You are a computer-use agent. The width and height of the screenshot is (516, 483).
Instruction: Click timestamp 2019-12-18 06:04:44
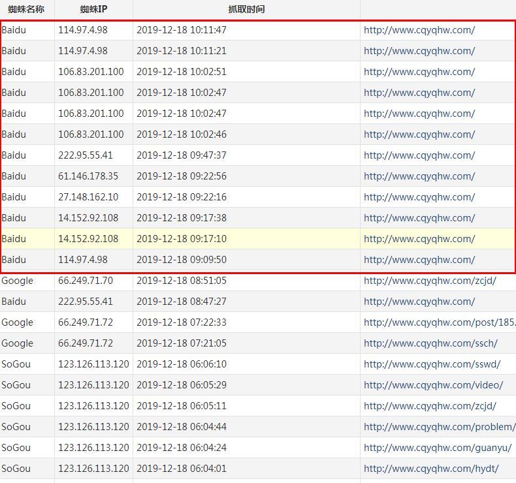[x=182, y=427]
